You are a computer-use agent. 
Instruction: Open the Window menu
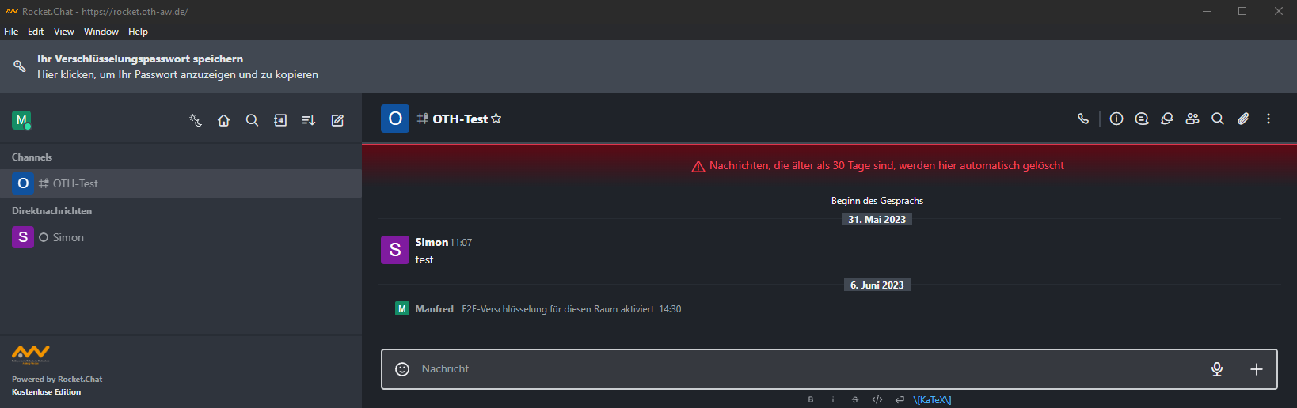coord(101,32)
